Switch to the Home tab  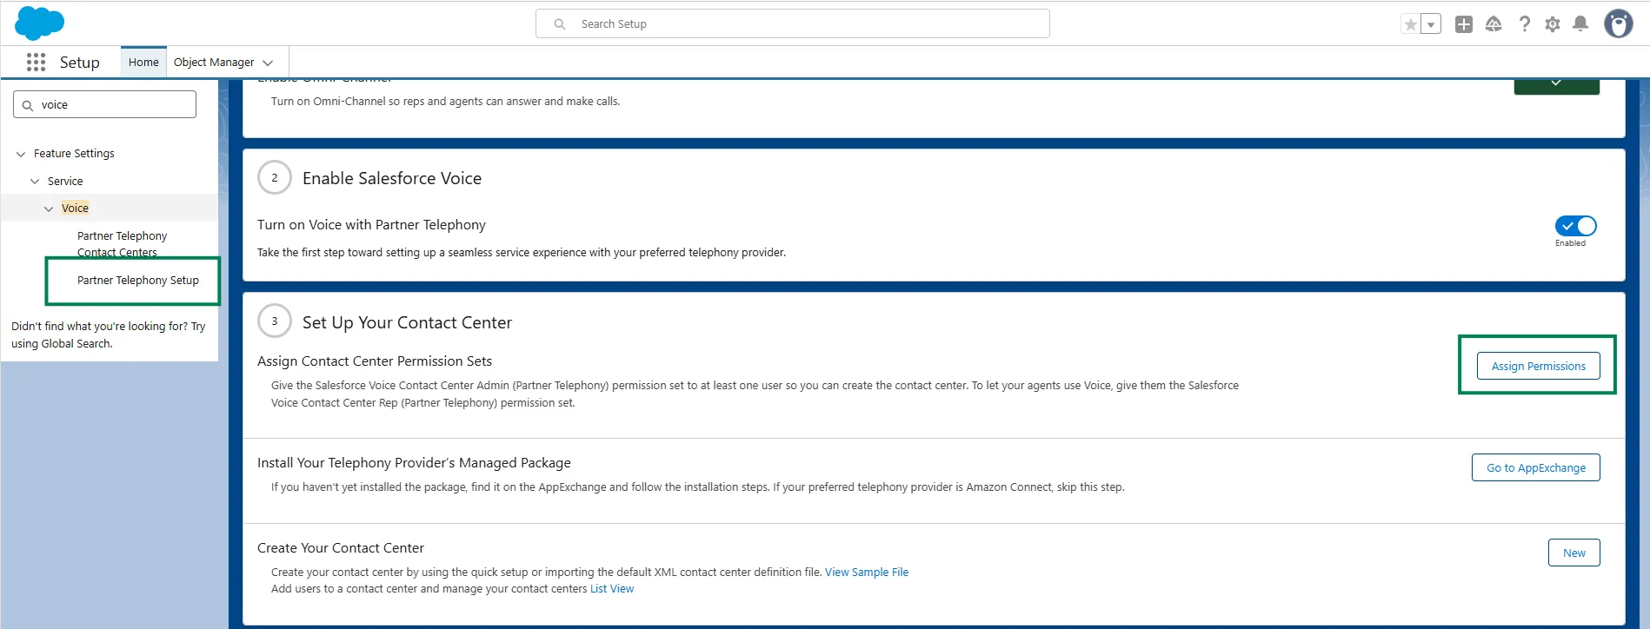pos(143,62)
